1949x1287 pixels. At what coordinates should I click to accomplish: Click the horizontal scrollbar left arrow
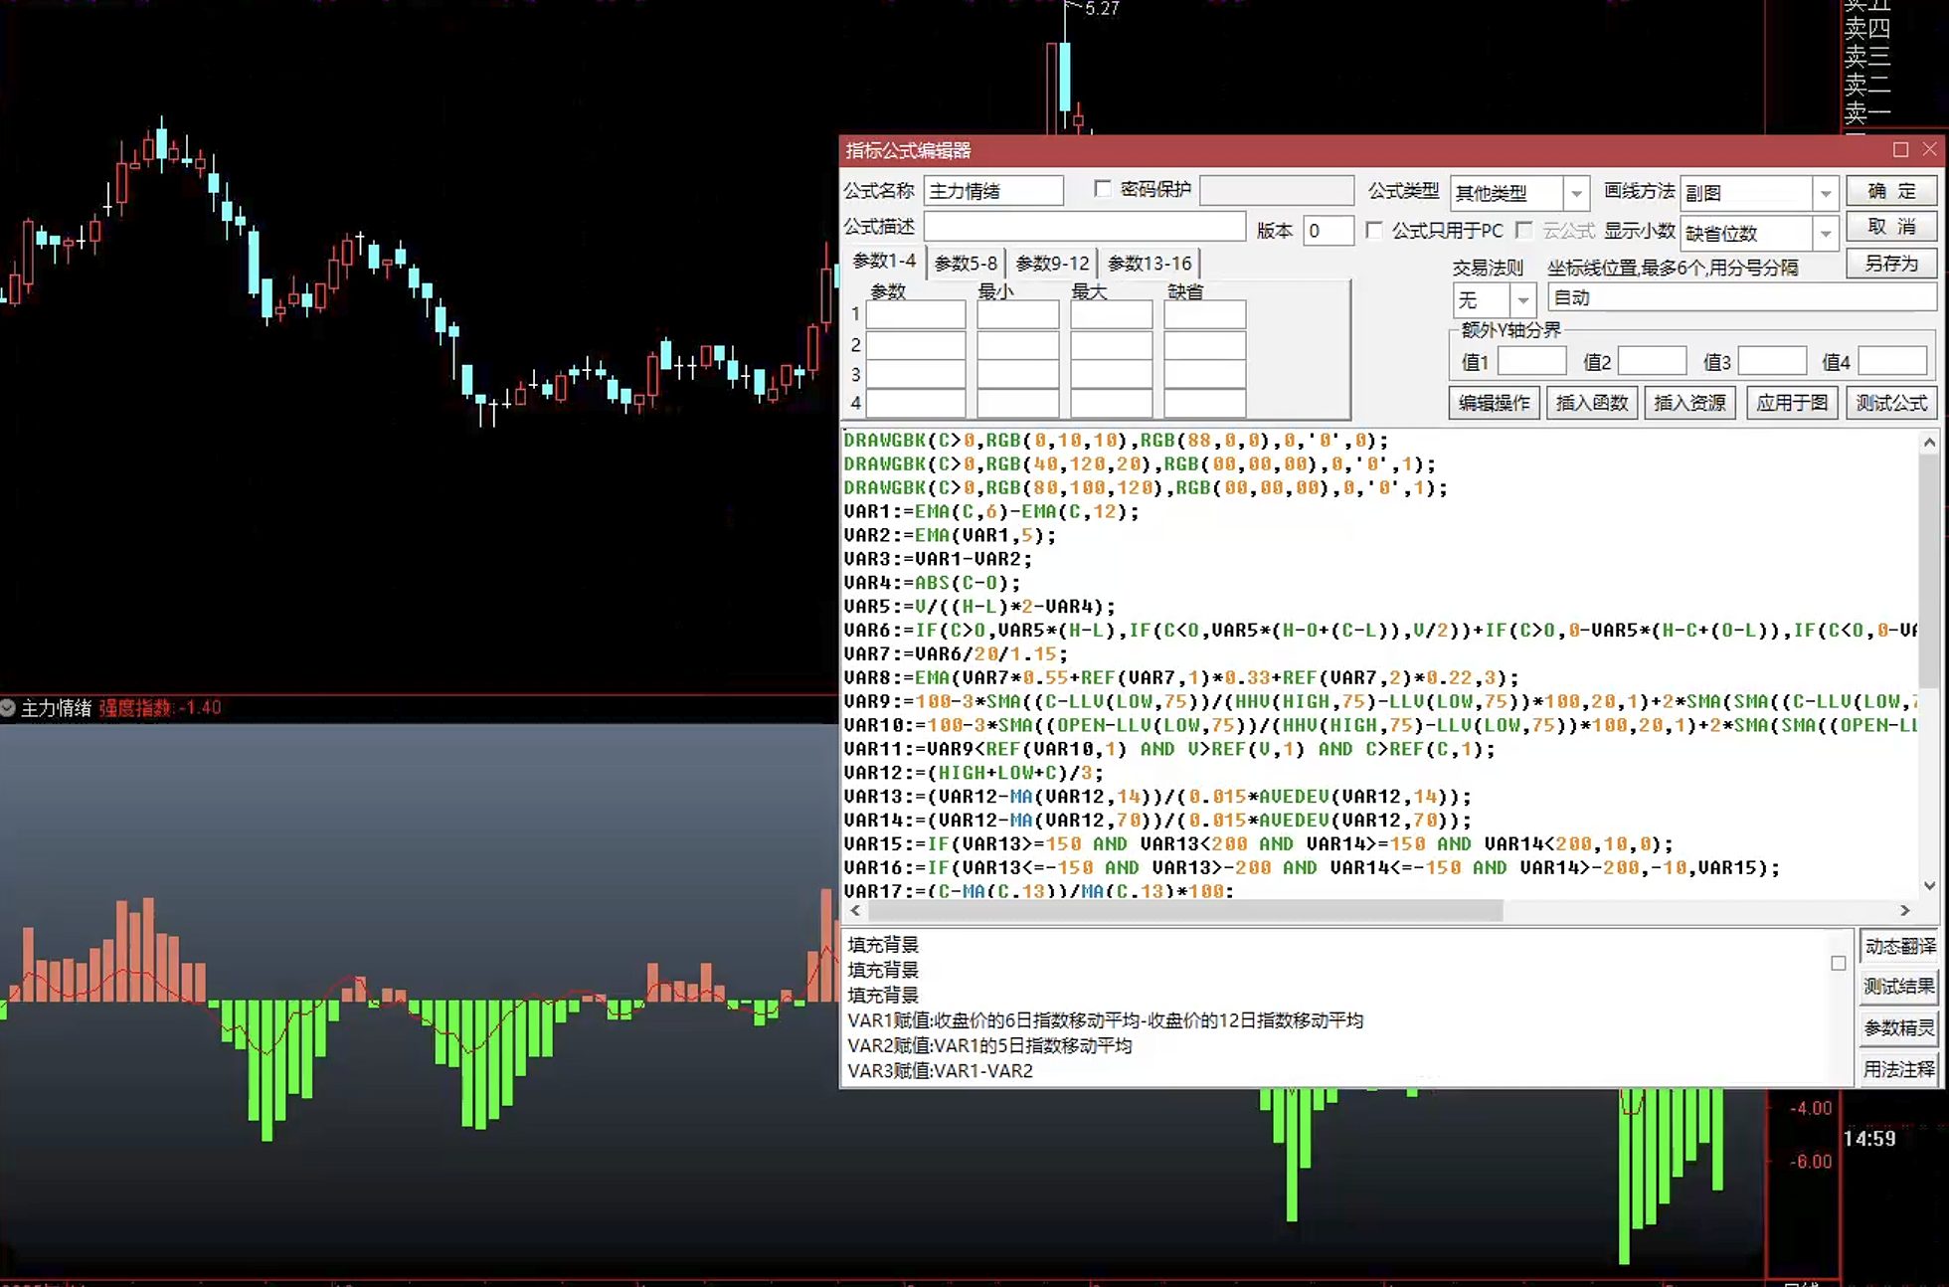tap(855, 910)
